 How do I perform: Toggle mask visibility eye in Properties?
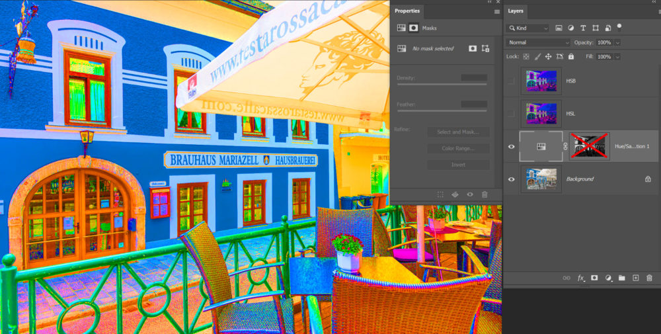[469, 194]
